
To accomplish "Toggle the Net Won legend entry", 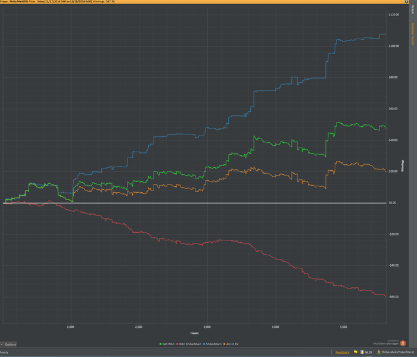I will pyautogui.click(x=167, y=344).
